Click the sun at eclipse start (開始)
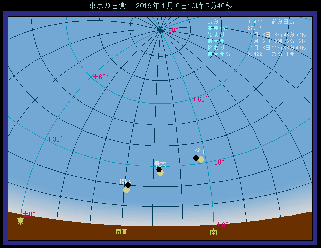Image resolution: width=321 pixels, height=248 pixels. [126, 190]
